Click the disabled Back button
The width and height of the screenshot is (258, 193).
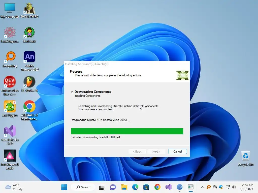tap(137, 152)
